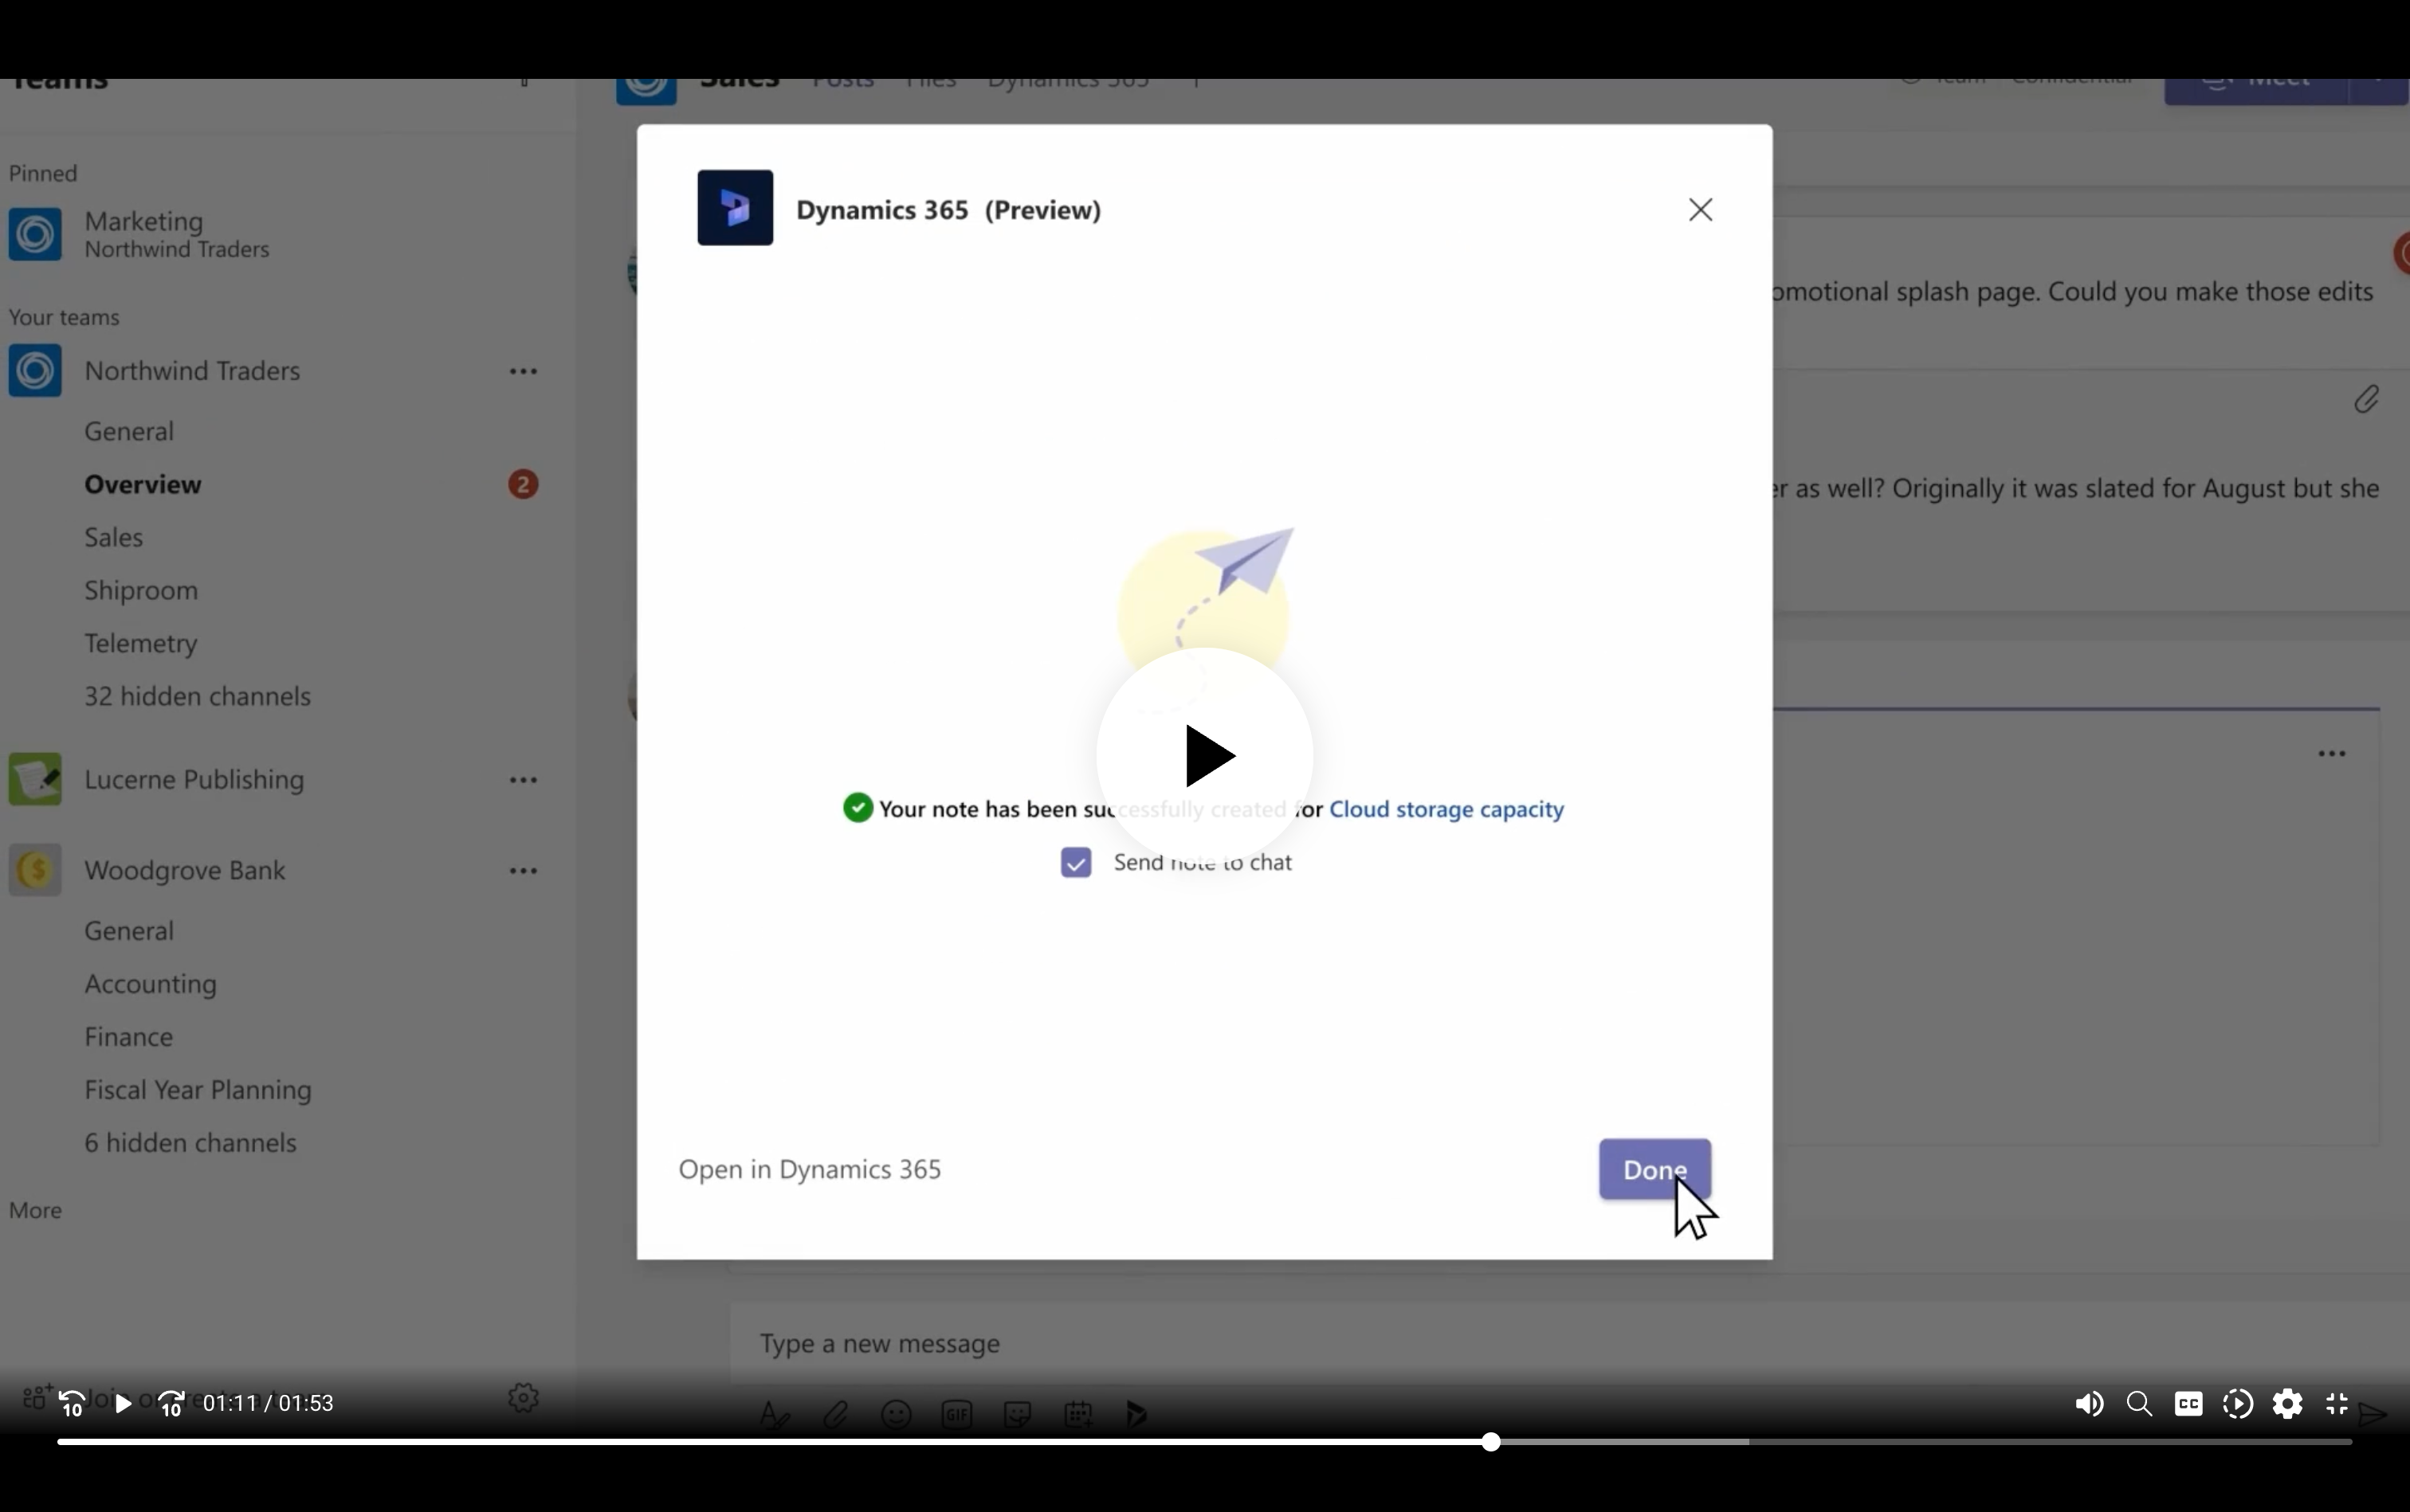The height and width of the screenshot is (1512, 2410).
Task: Open the General channel under Northwind Traders
Action: tap(129, 431)
